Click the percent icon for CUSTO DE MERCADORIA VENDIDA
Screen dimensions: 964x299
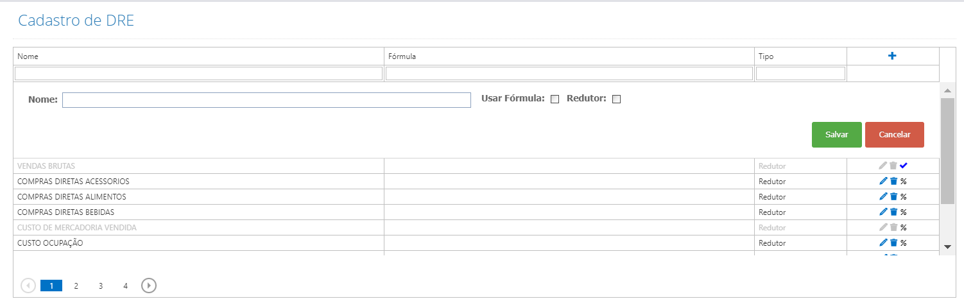pyautogui.click(x=903, y=227)
